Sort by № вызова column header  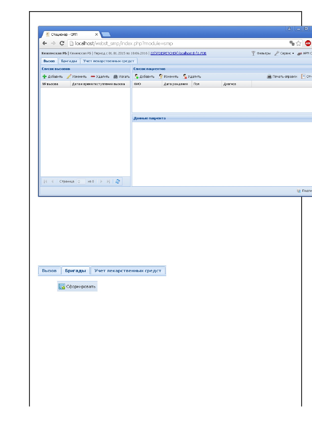(55, 84)
